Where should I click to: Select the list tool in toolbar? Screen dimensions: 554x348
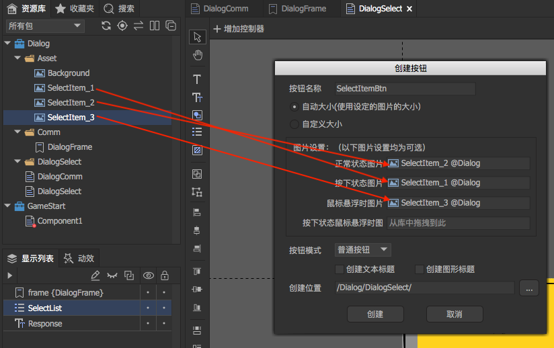pyautogui.click(x=197, y=132)
